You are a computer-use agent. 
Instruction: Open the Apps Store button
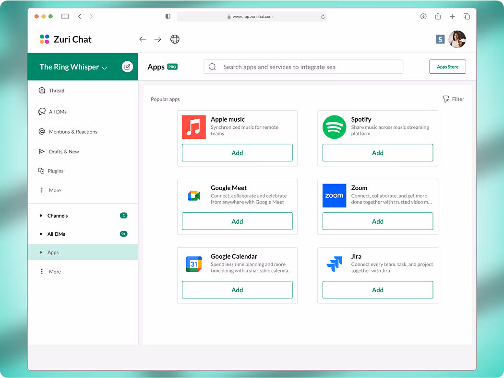447,67
